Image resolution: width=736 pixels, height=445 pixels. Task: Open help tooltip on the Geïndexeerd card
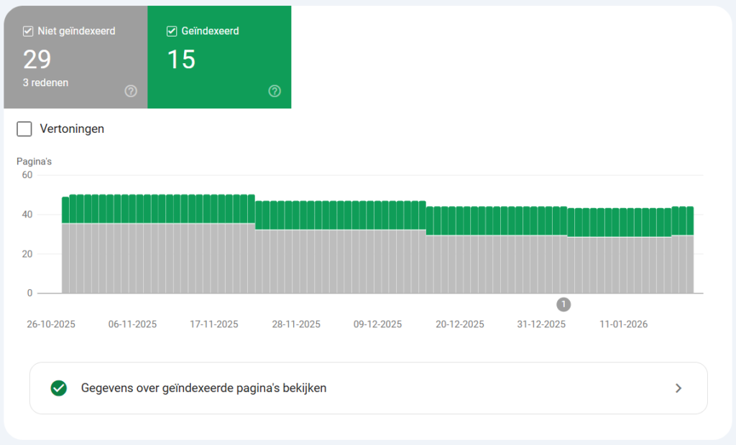pos(275,90)
